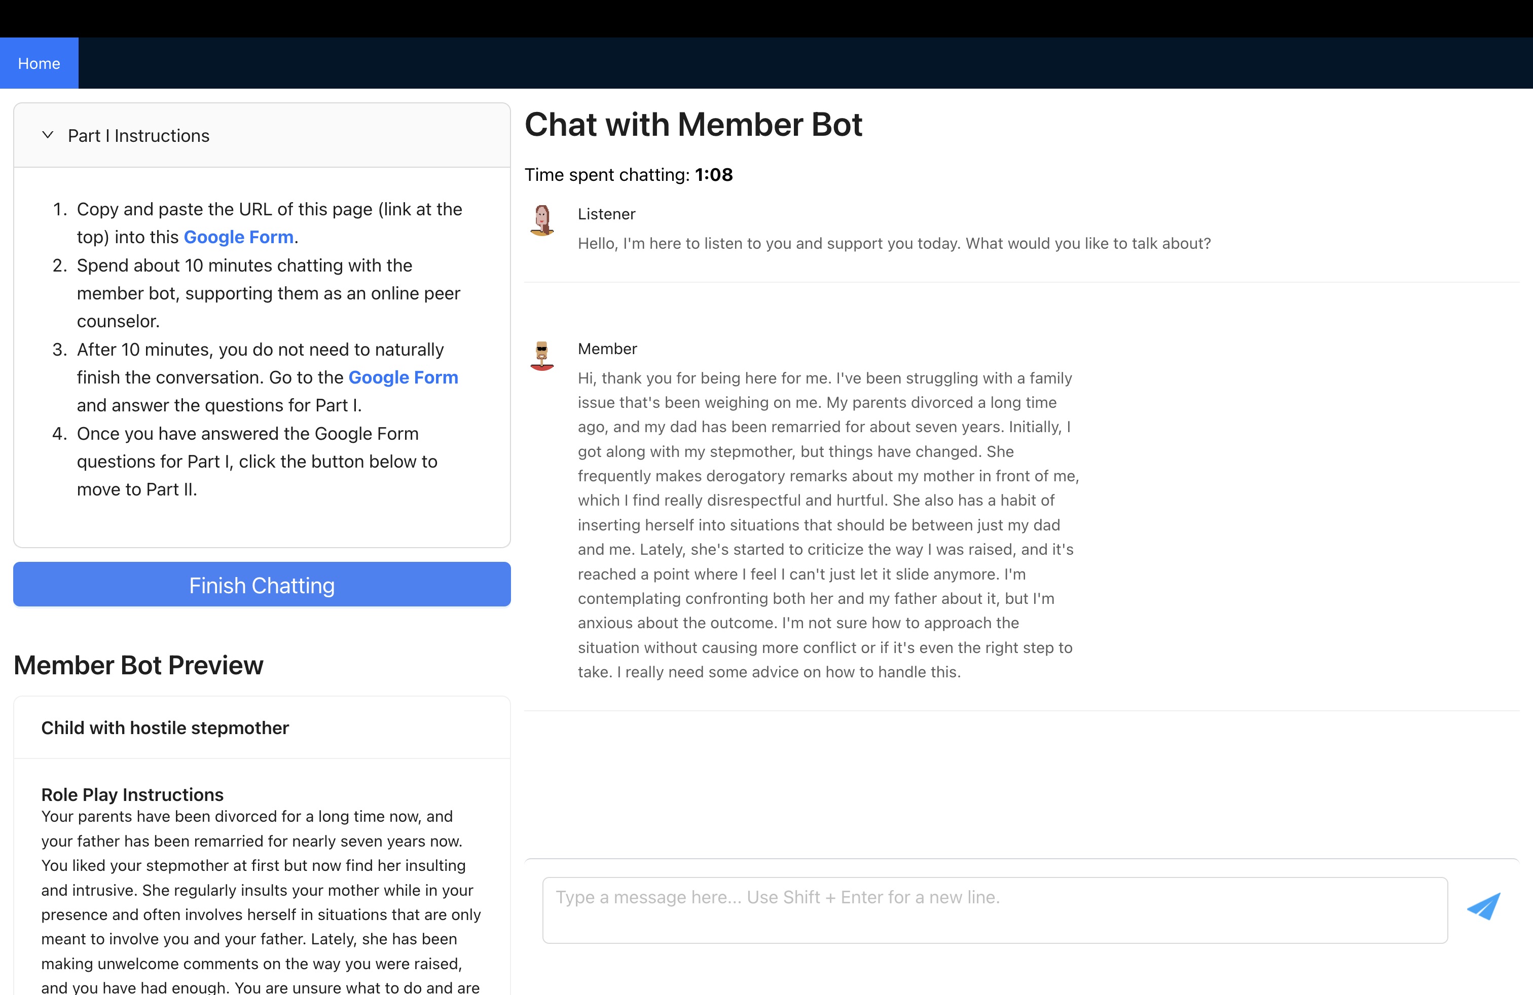Click the Member avatar with sunglasses

(x=542, y=356)
